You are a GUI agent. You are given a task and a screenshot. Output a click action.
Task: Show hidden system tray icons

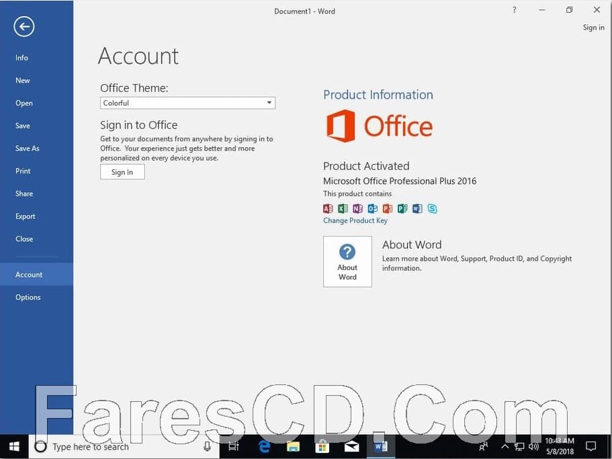click(505, 446)
